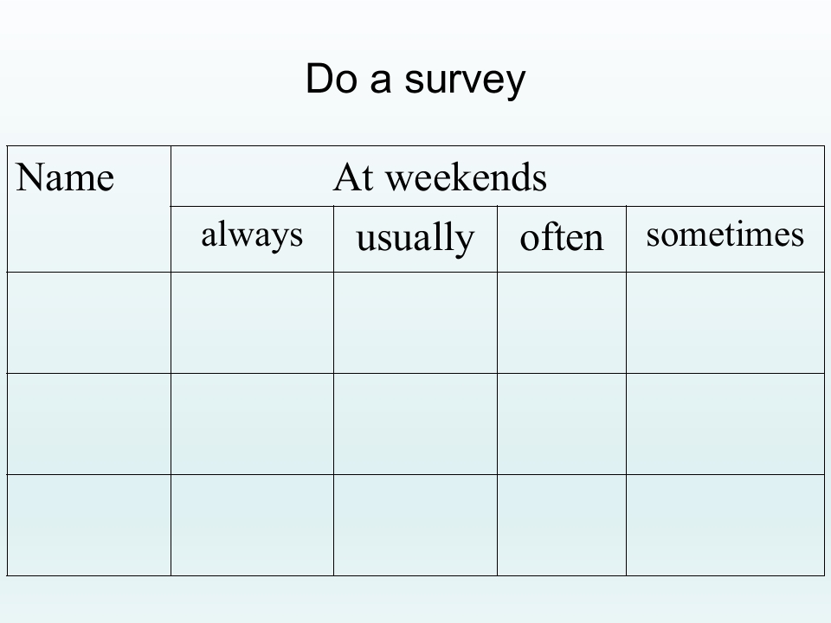Image resolution: width=831 pixels, height=623 pixels.
Task: Select the 'sometimes' column header
Action: tap(725, 239)
